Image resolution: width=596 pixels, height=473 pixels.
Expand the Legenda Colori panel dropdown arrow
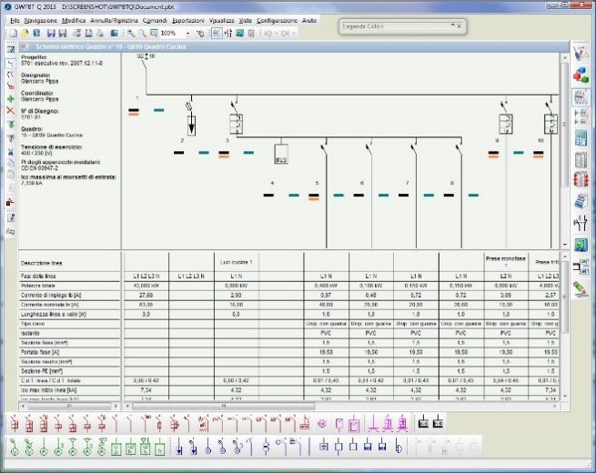click(451, 27)
